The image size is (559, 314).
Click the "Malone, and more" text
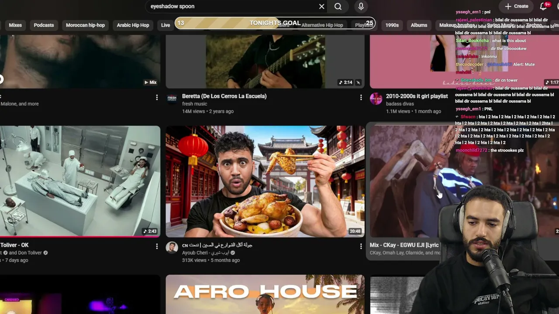tap(20, 104)
